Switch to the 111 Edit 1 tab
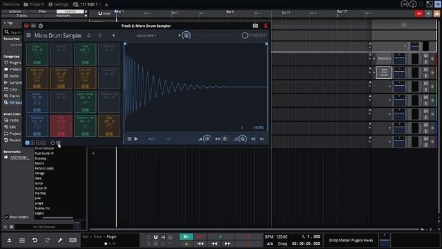The height and width of the screenshot is (249, 442). pos(87,5)
